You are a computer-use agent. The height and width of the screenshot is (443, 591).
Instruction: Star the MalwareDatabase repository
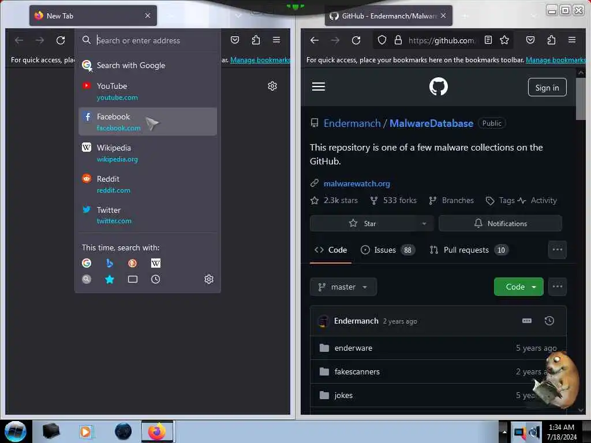pyautogui.click(x=362, y=223)
